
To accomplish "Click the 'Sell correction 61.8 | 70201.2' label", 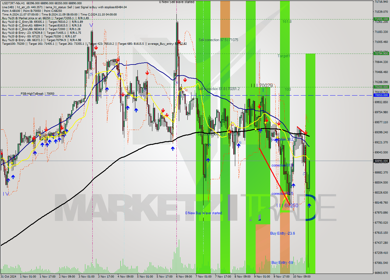I will tap(219, 89).
